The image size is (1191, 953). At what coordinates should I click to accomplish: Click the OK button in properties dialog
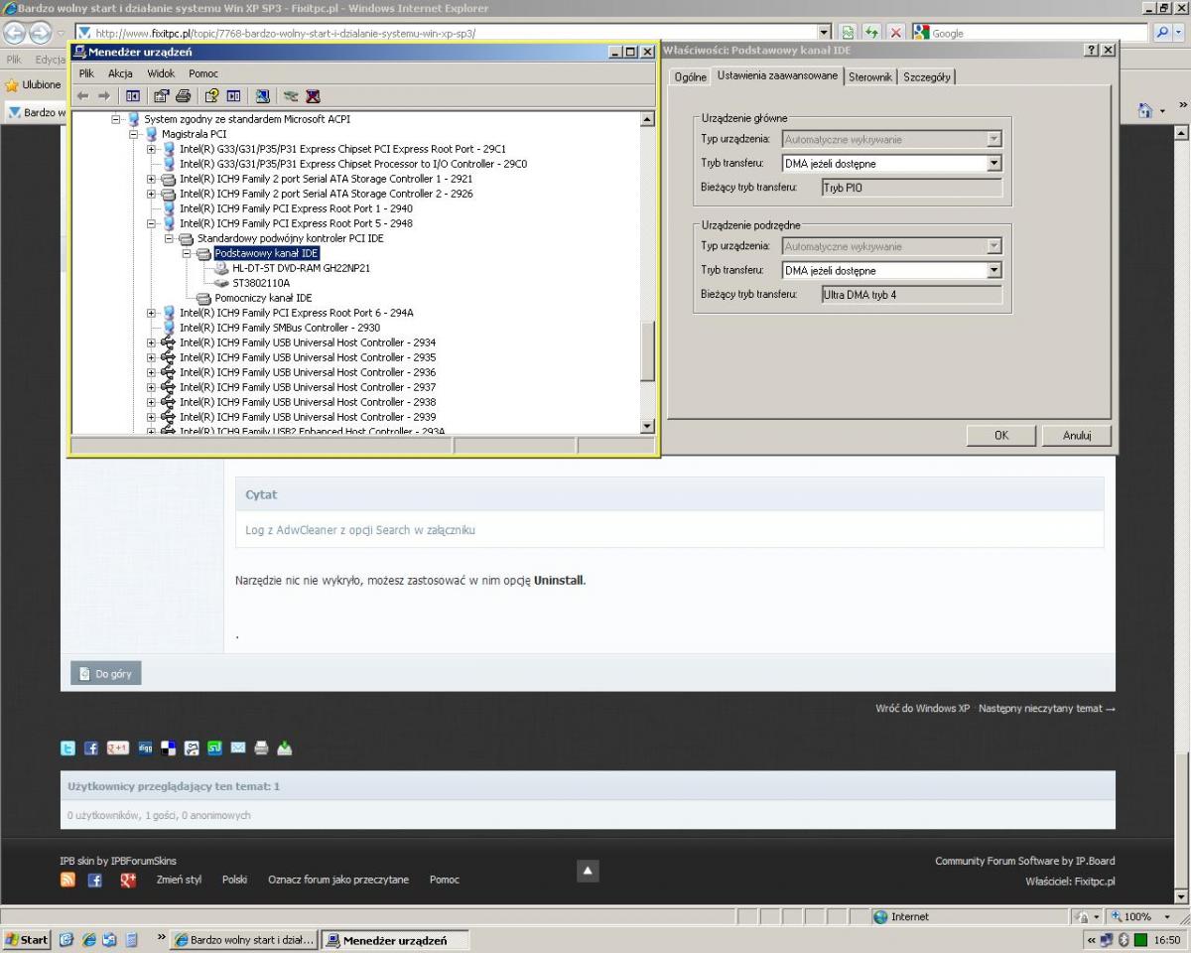(x=1001, y=436)
